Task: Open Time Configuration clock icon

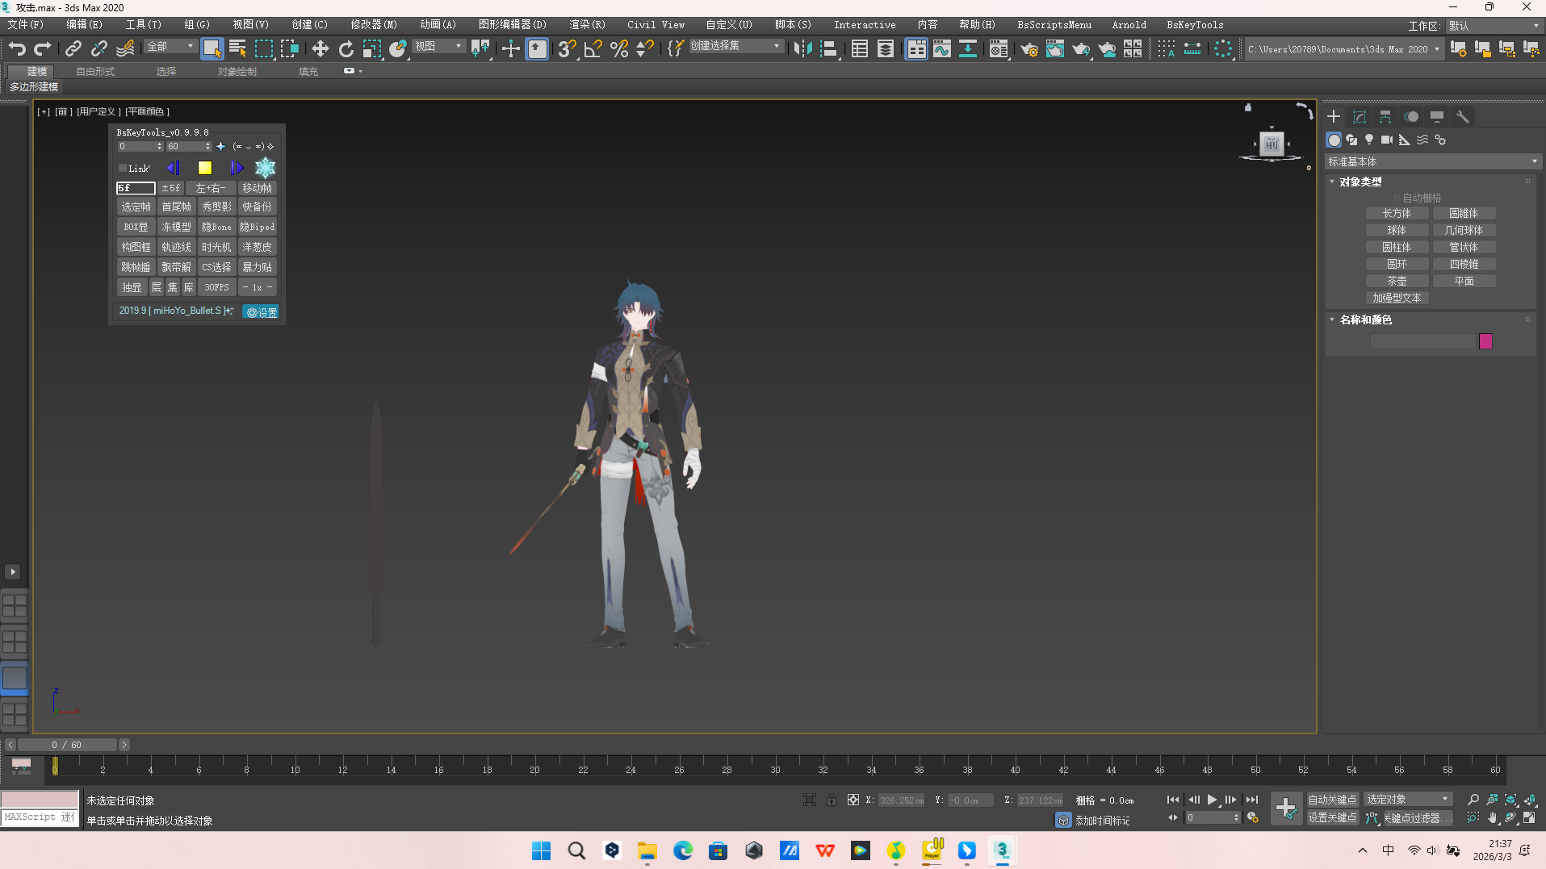Action: point(1252,818)
